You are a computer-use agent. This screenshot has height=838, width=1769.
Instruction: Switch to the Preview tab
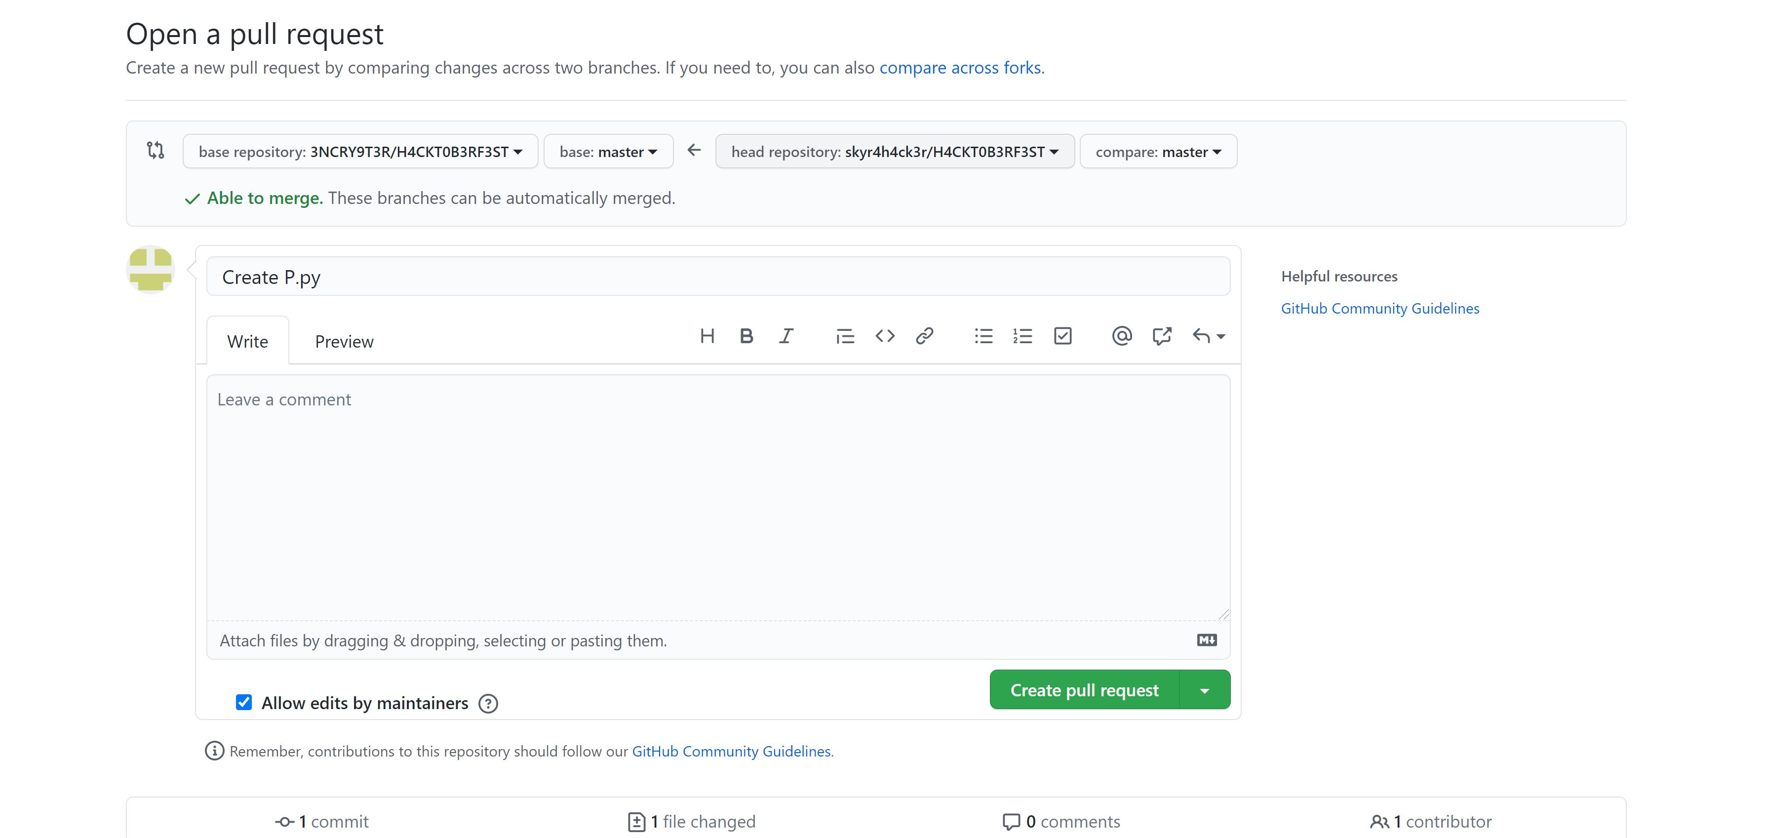click(344, 341)
